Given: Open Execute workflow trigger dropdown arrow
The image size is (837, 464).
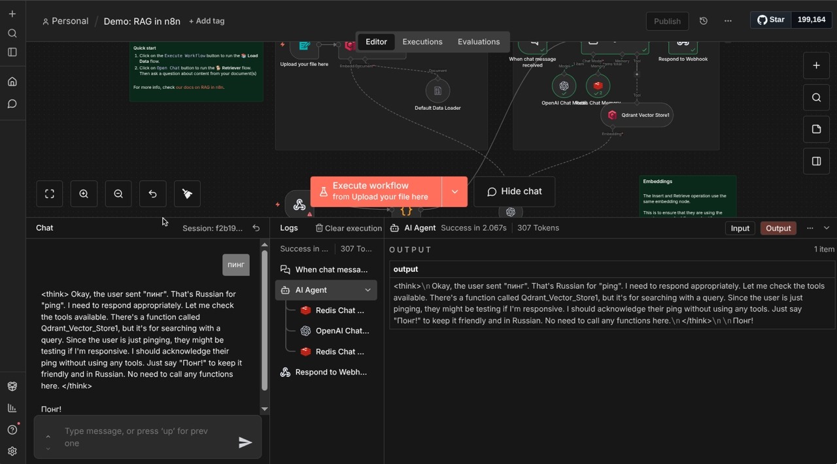Looking at the screenshot, I should click(x=454, y=191).
